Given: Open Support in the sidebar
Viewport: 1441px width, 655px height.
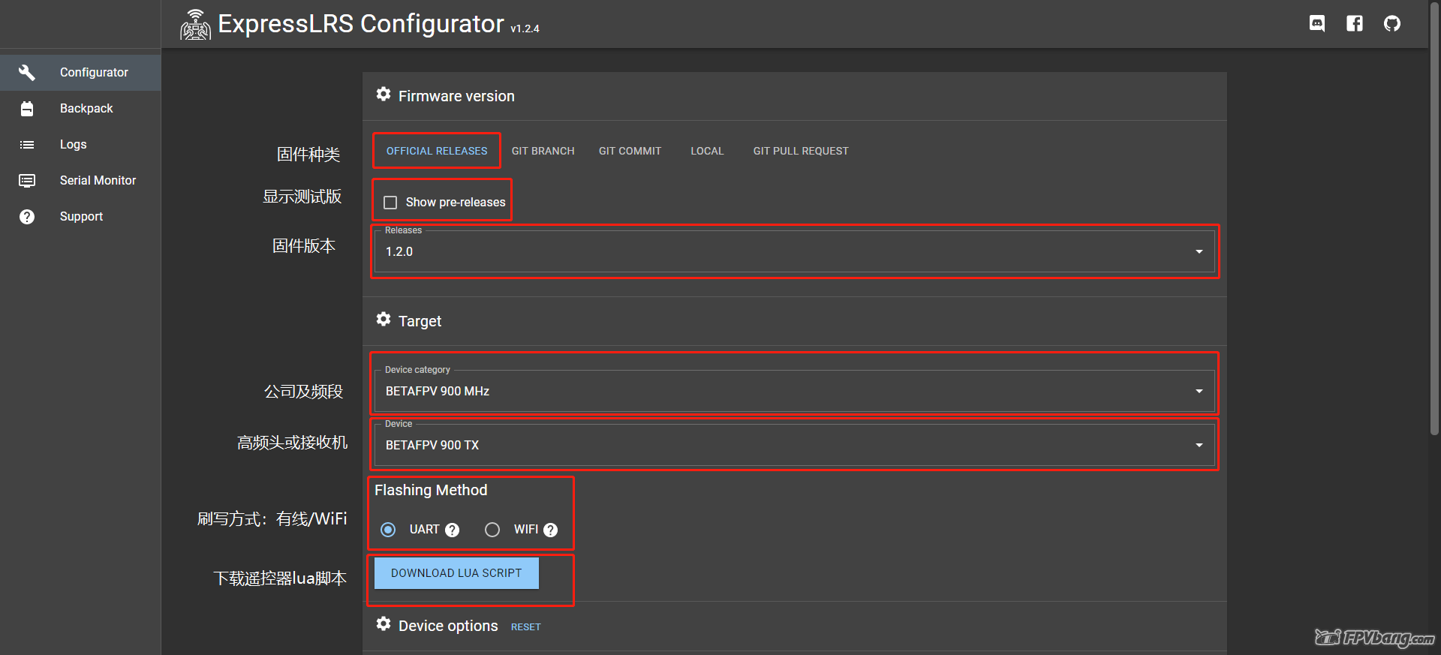Looking at the screenshot, I should point(80,217).
